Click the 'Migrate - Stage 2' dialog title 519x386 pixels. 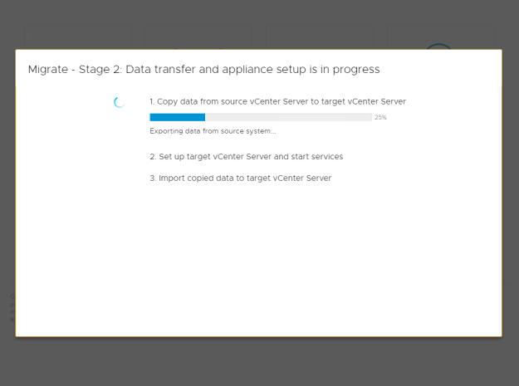click(204, 70)
